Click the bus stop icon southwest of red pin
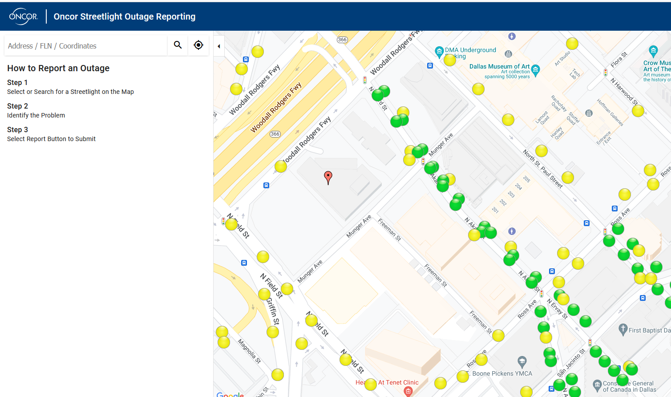This screenshot has width=671, height=397. click(x=266, y=185)
